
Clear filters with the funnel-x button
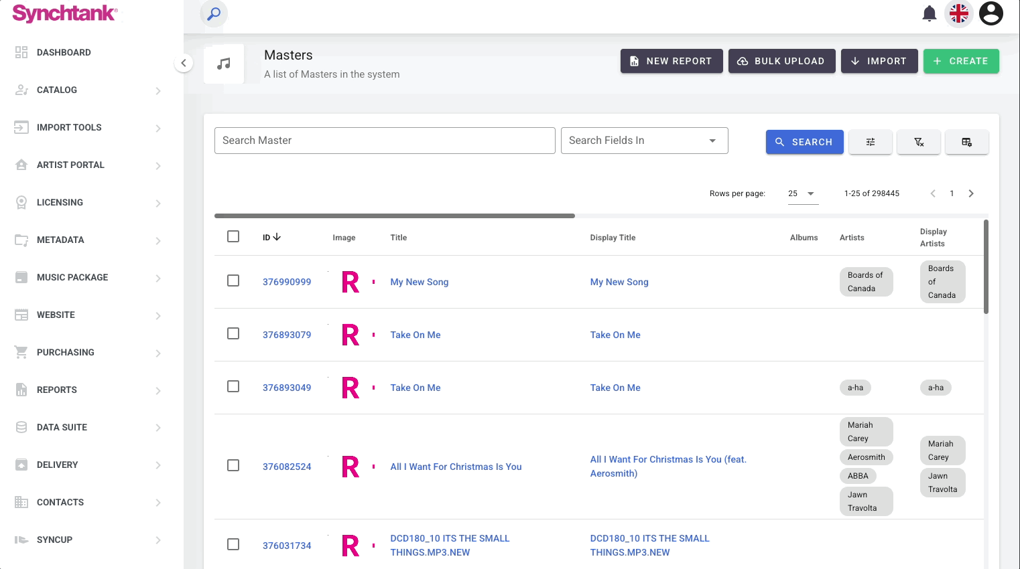[919, 142]
